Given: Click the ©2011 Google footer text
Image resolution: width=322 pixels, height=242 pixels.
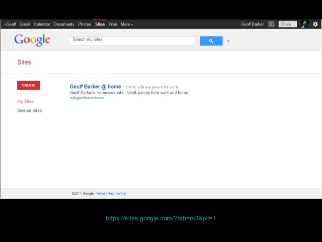Looking at the screenshot, I should (x=82, y=193).
